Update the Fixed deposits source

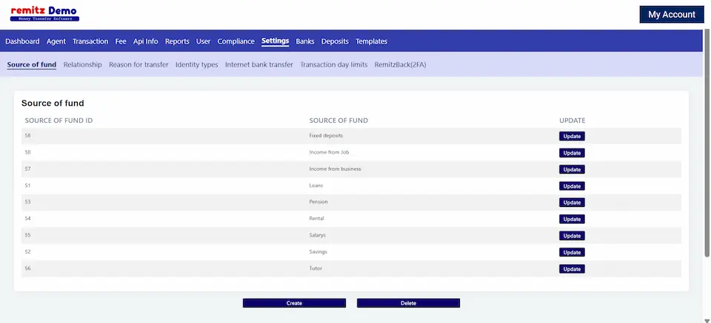pyautogui.click(x=572, y=136)
